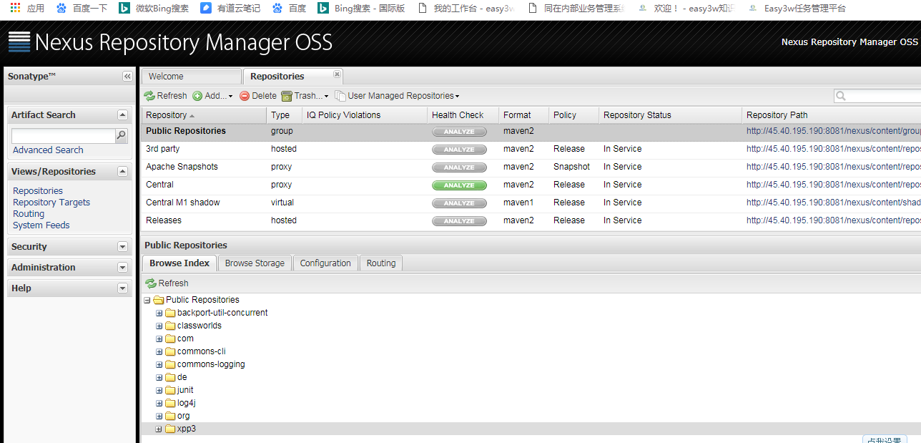
Task: Open the Advanced Search link
Action: [x=48, y=150]
